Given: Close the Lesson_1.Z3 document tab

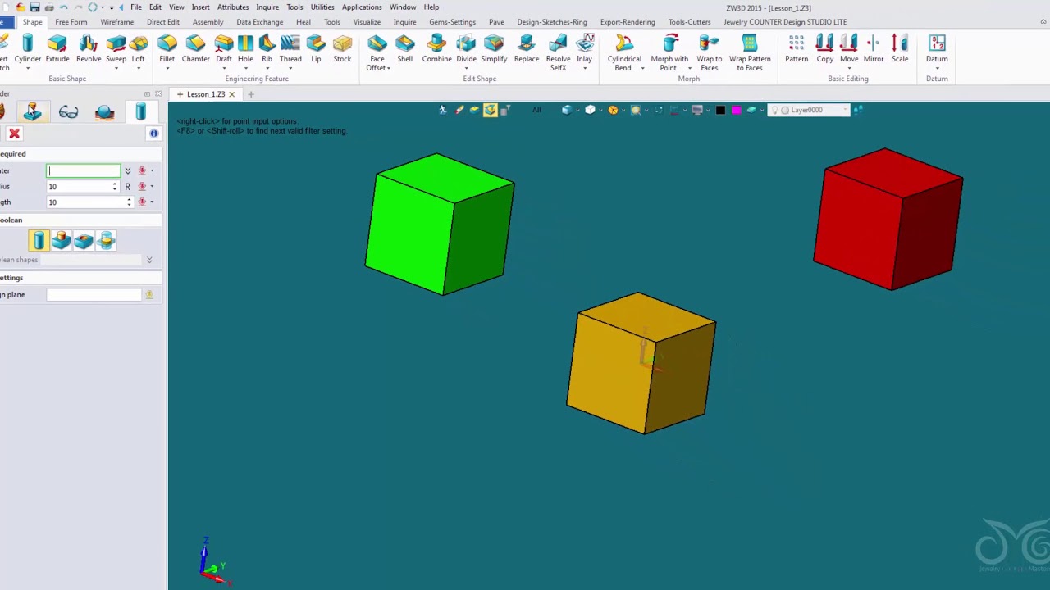Looking at the screenshot, I should pos(231,94).
